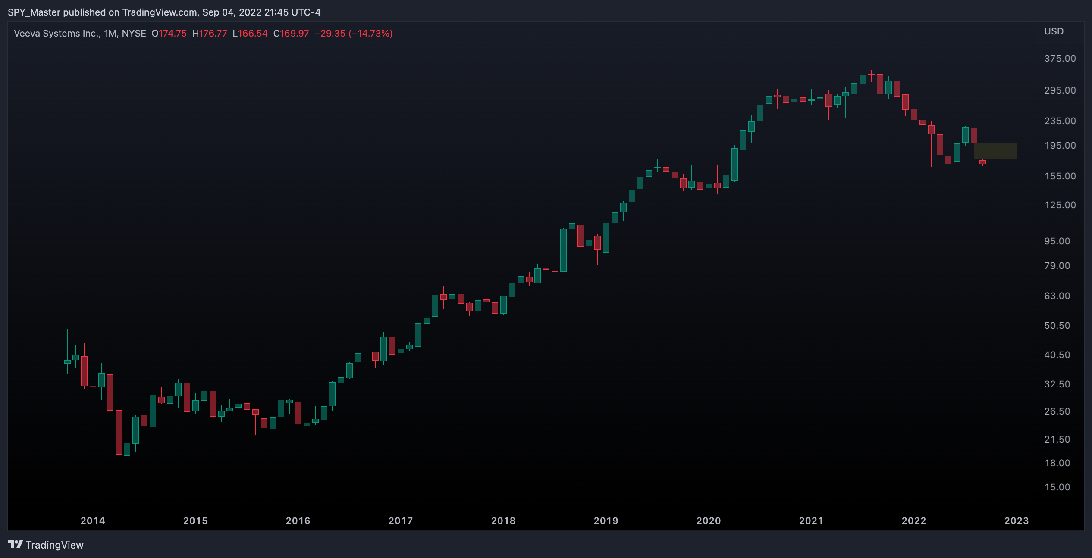Click the 50.50 price axis label

pos(1057,326)
